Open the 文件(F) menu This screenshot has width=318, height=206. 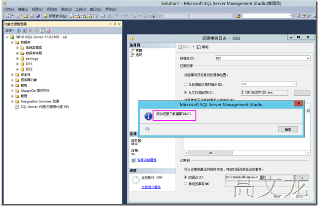coord(9,9)
